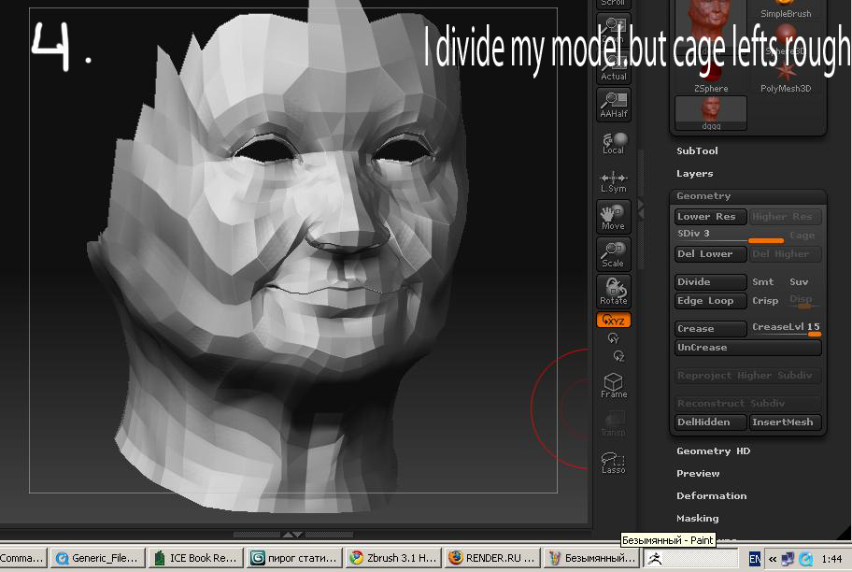Expand the Masking section

(x=697, y=518)
